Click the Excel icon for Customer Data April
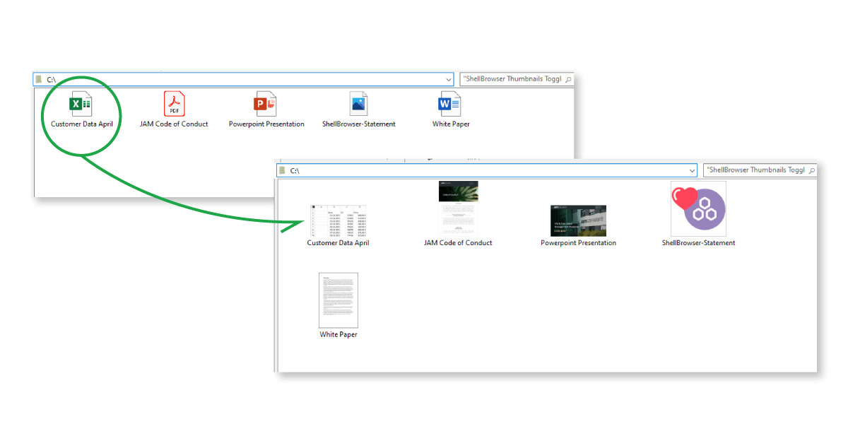Screen dimensions: 848x443 pyautogui.click(x=81, y=105)
